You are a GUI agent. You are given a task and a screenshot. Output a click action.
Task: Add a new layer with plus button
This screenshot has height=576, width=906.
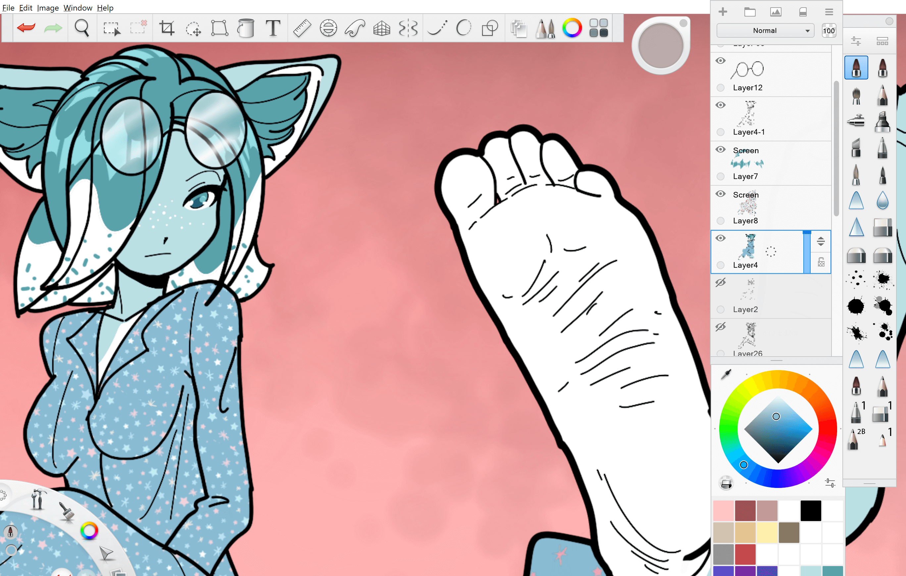tap(723, 12)
